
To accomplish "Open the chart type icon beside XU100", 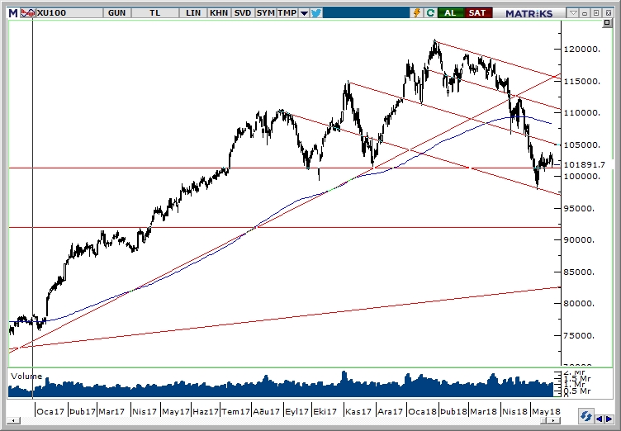I will 28,13.
